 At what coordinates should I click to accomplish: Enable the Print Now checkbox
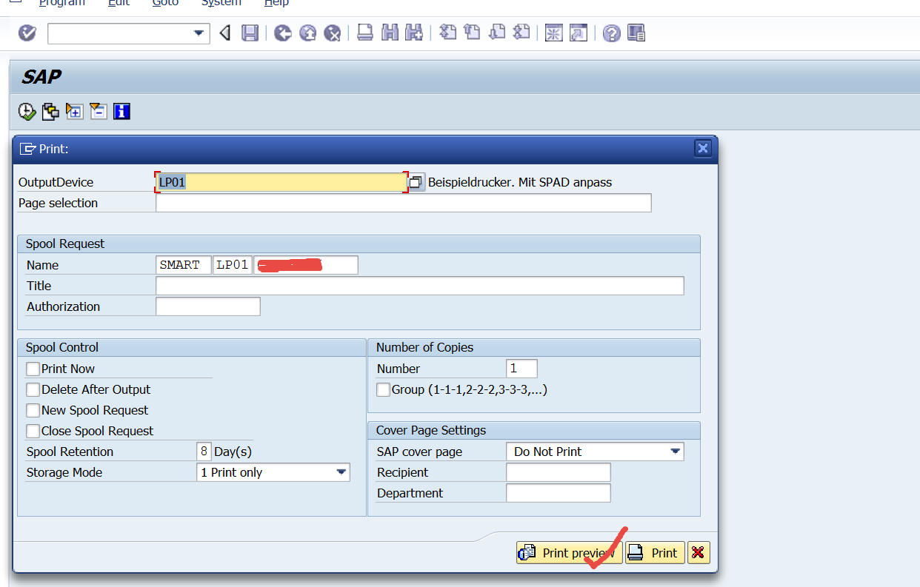click(x=32, y=369)
